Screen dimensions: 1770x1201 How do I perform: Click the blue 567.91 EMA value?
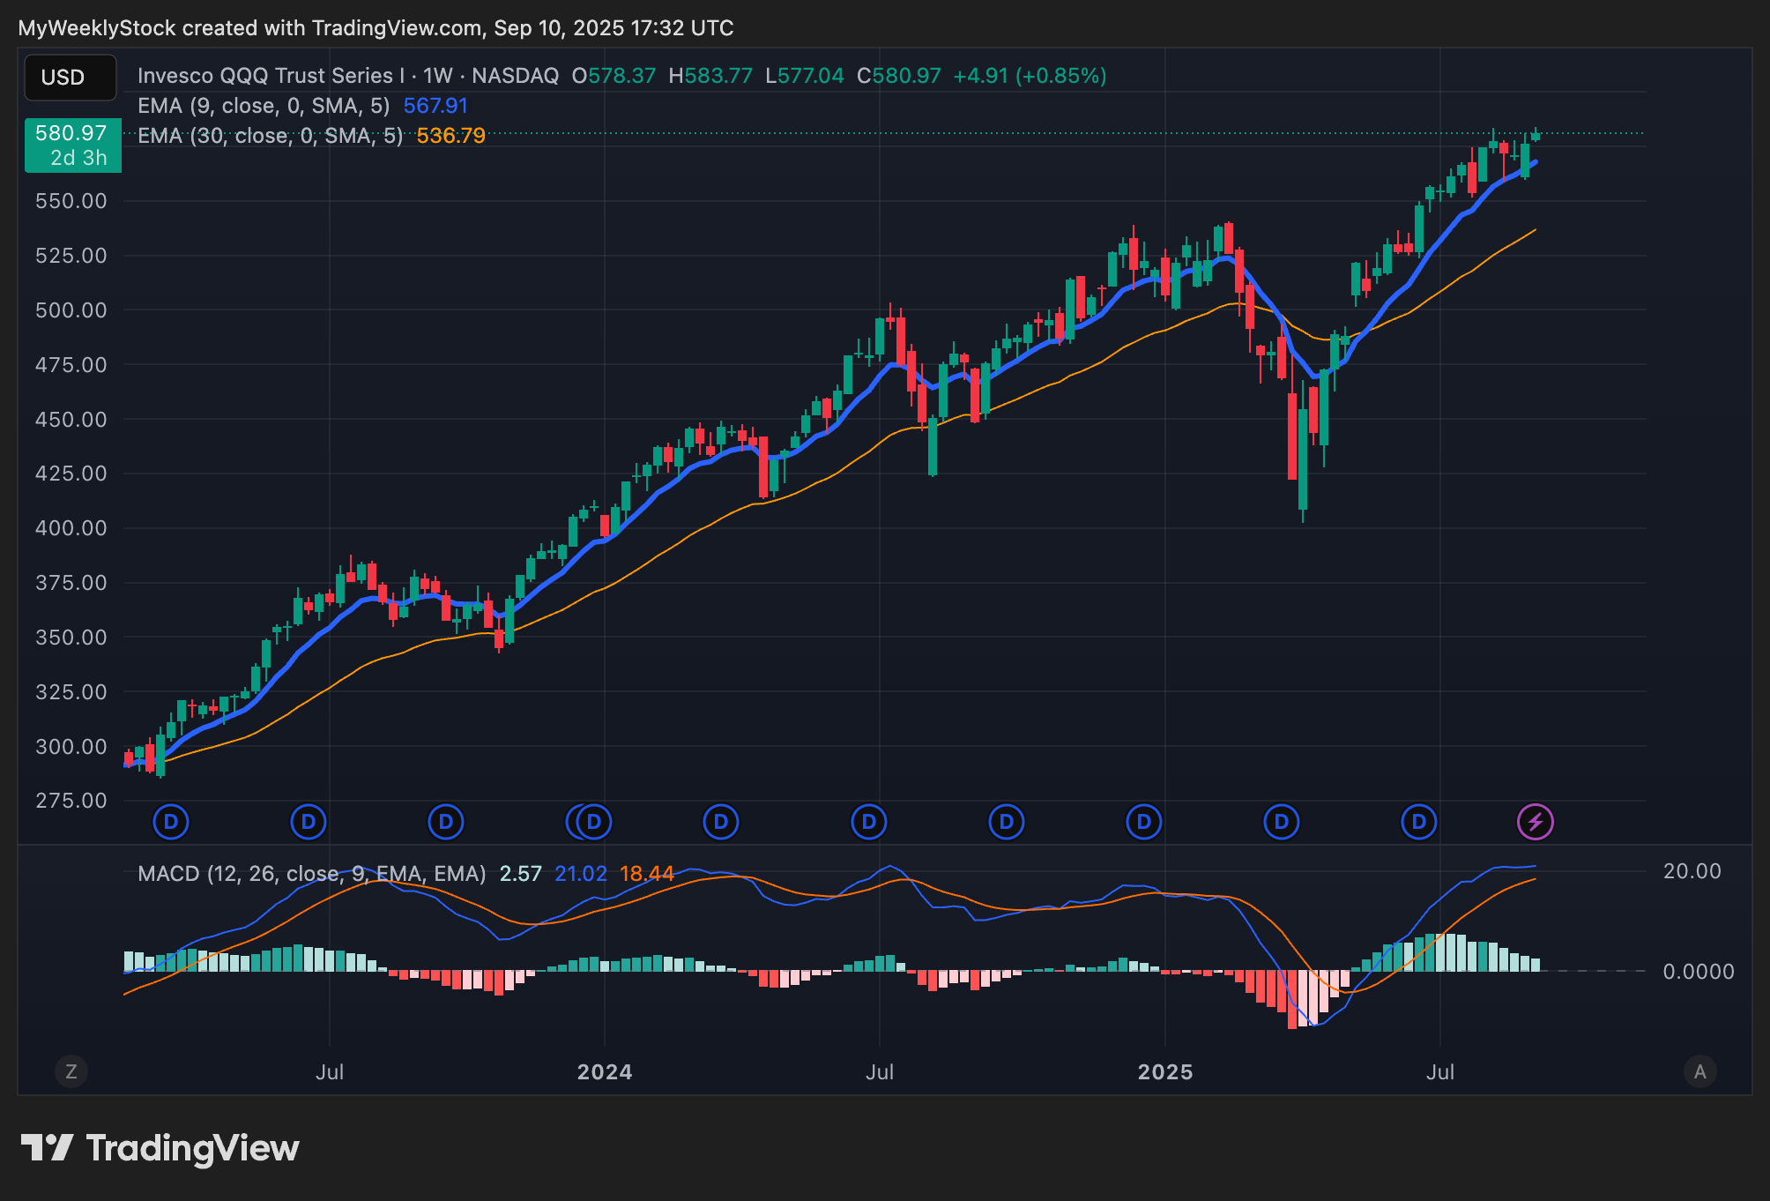coord(435,106)
